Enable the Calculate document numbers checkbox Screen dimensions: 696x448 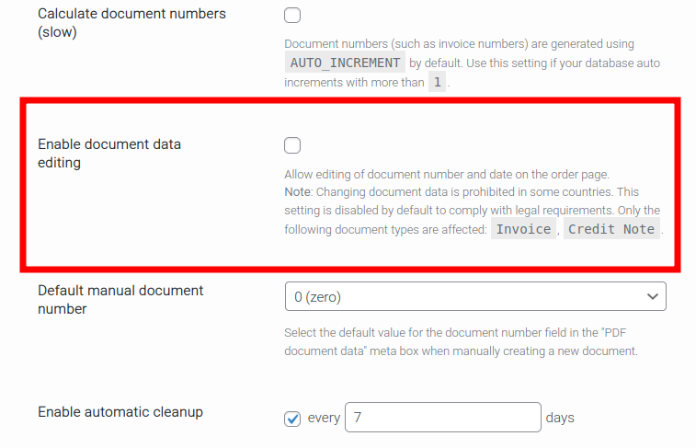[x=292, y=15]
